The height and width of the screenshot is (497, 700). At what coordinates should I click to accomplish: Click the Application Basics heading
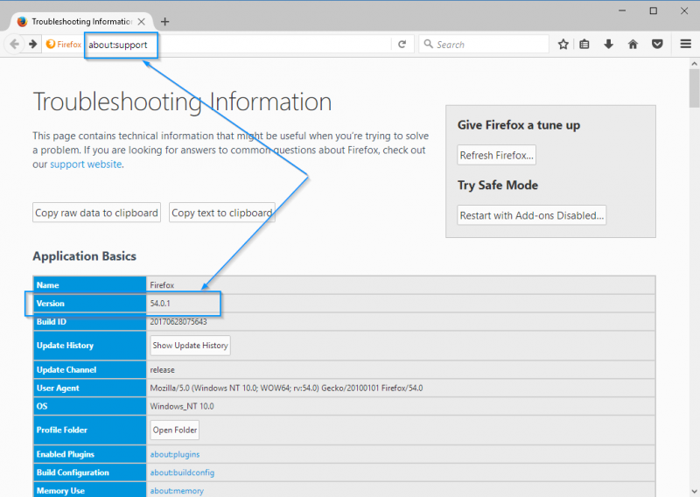tap(84, 256)
